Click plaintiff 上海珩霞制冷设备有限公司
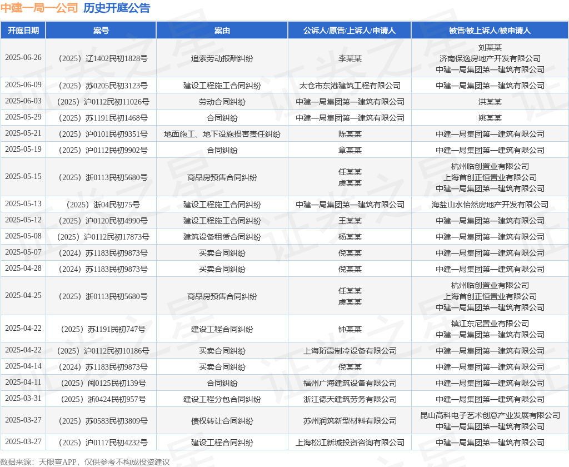 [350, 351]
